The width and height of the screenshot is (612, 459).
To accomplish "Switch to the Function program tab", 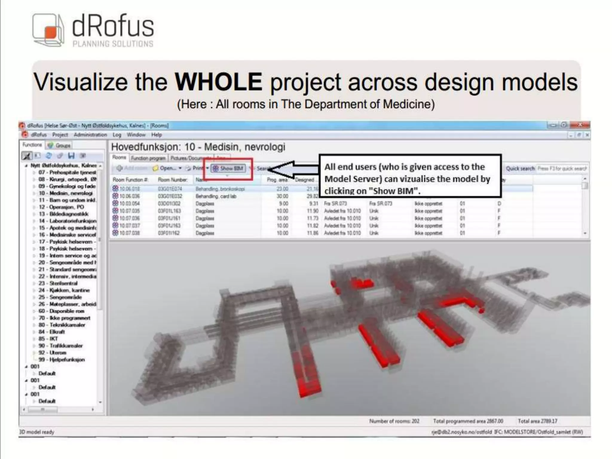I will (x=148, y=158).
